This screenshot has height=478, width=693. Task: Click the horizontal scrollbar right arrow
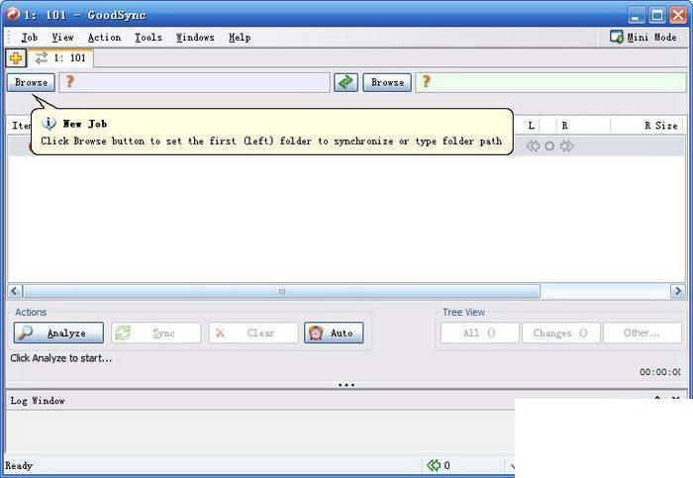click(x=677, y=291)
